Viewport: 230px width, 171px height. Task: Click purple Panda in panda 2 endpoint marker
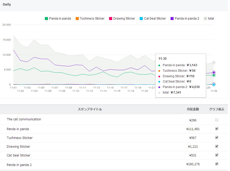(214, 73)
